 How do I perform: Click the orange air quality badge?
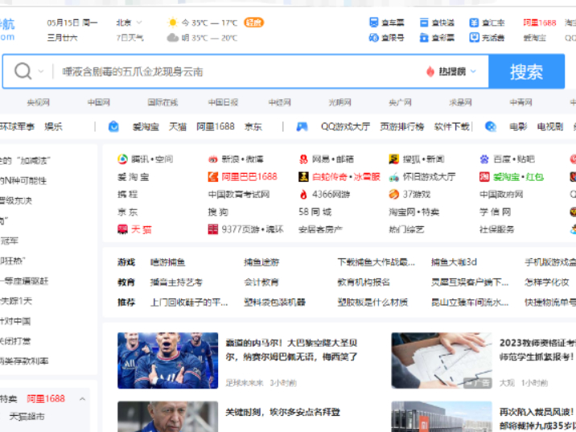pyautogui.click(x=254, y=23)
